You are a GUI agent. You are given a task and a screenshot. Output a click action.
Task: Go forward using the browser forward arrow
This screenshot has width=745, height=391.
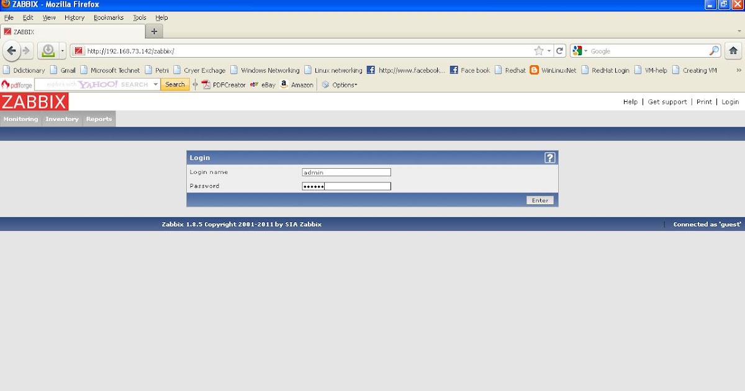26,51
